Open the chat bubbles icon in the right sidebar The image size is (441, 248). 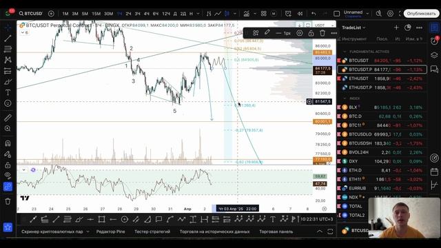[x=434, y=69]
